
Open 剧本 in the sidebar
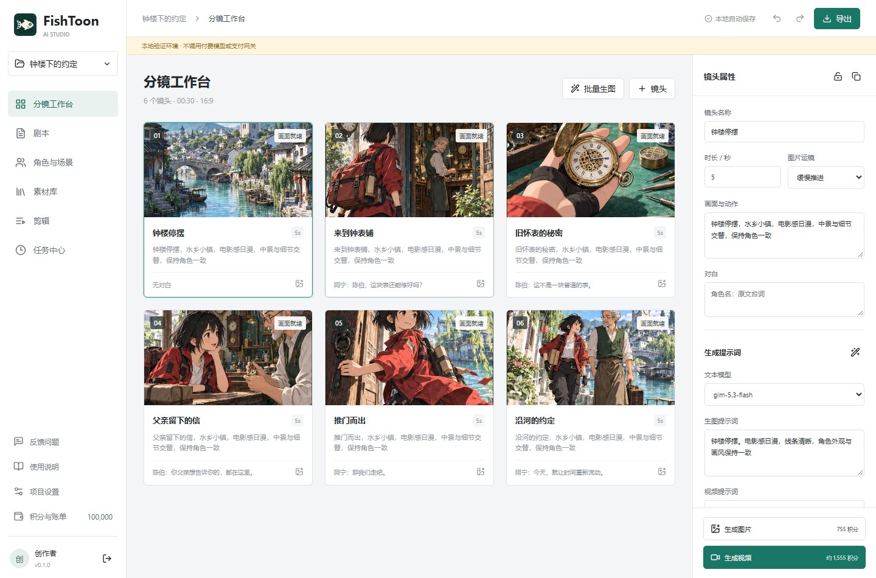(x=63, y=133)
